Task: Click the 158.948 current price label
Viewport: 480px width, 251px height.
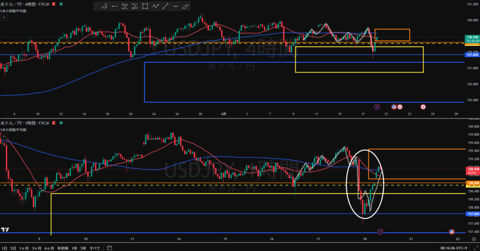Action: pos(470,37)
